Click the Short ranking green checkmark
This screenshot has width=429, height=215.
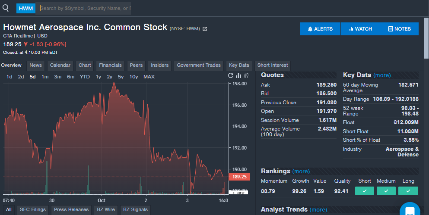(x=364, y=191)
